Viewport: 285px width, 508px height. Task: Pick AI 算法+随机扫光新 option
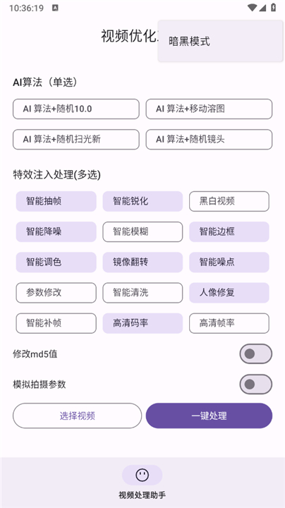76,139
